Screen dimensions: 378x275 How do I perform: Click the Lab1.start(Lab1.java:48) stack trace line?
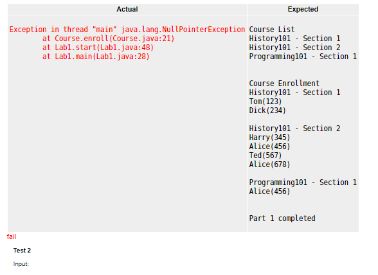pyautogui.click(x=98, y=48)
